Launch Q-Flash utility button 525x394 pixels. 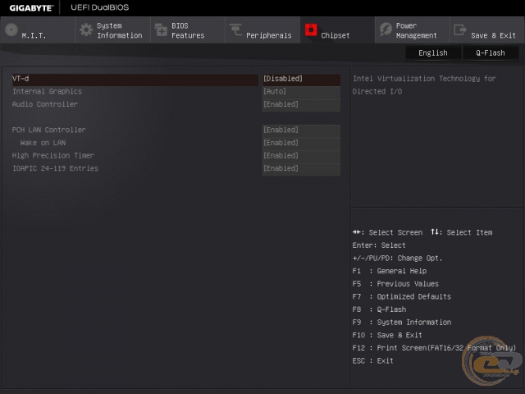491,53
